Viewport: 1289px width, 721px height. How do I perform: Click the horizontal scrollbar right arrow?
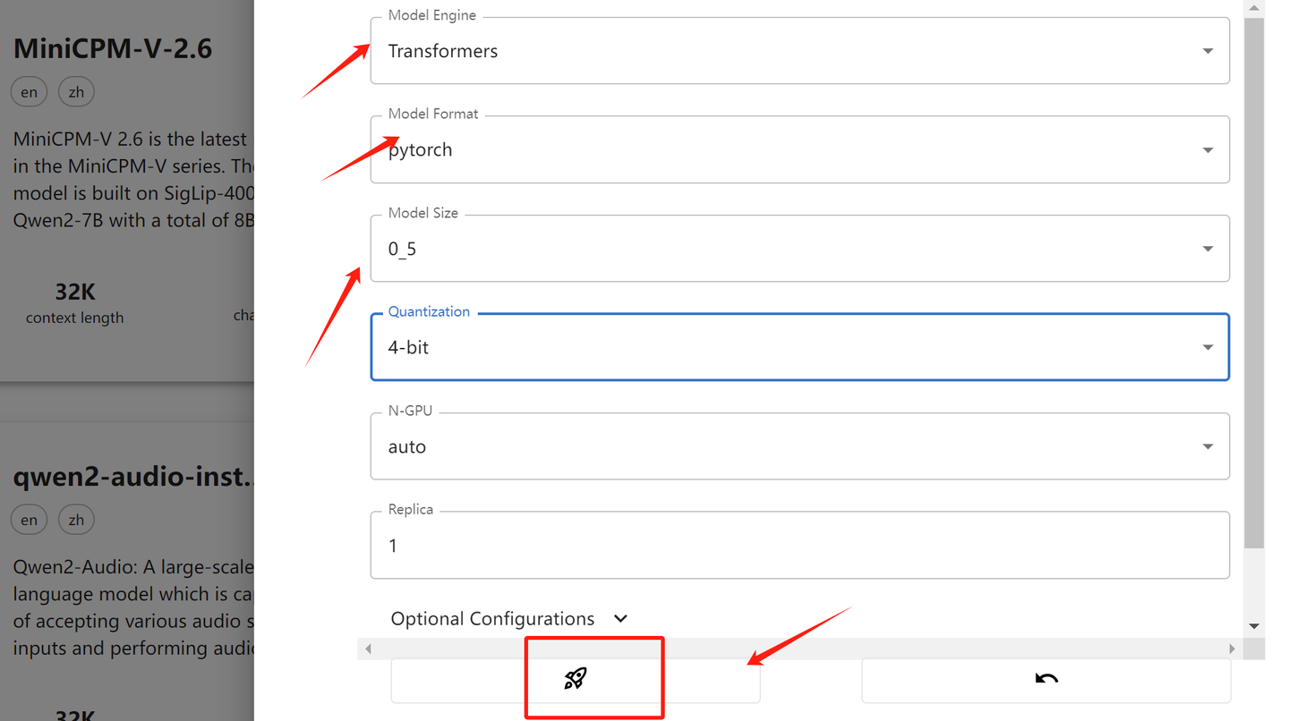click(1232, 649)
